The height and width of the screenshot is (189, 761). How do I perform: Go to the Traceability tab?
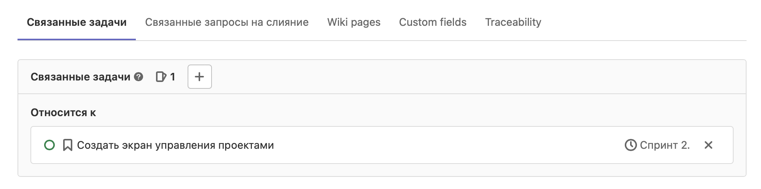(513, 22)
